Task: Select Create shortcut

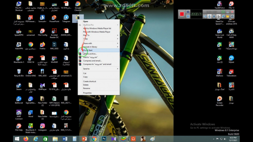Action: (x=99, y=81)
